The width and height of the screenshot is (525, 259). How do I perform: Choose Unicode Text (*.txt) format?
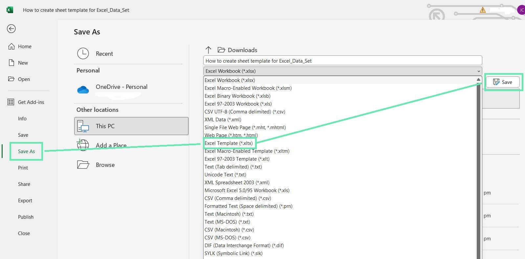[x=225, y=175]
